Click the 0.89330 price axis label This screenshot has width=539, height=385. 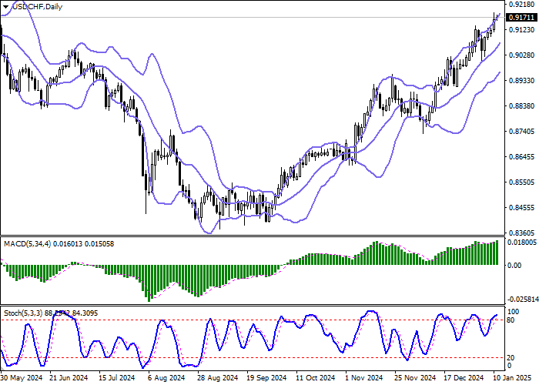click(x=521, y=81)
